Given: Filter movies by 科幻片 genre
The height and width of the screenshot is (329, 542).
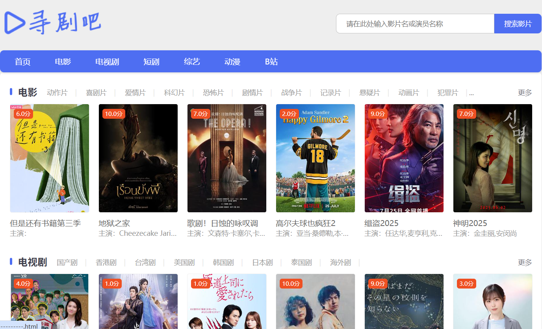Looking at the screenshot, I should tap(174, 93).
